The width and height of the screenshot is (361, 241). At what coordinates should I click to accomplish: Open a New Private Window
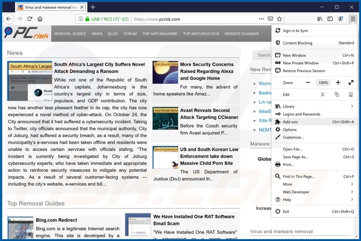point(314,63)
